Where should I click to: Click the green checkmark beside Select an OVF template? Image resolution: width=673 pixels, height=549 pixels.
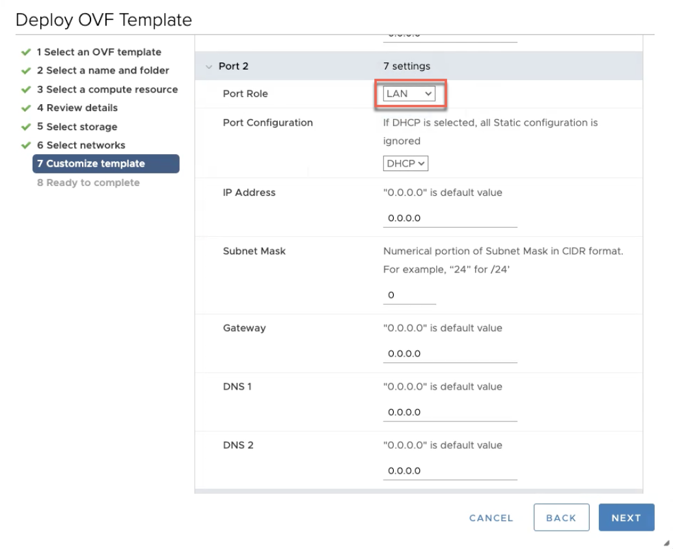(x=26, y=52)
